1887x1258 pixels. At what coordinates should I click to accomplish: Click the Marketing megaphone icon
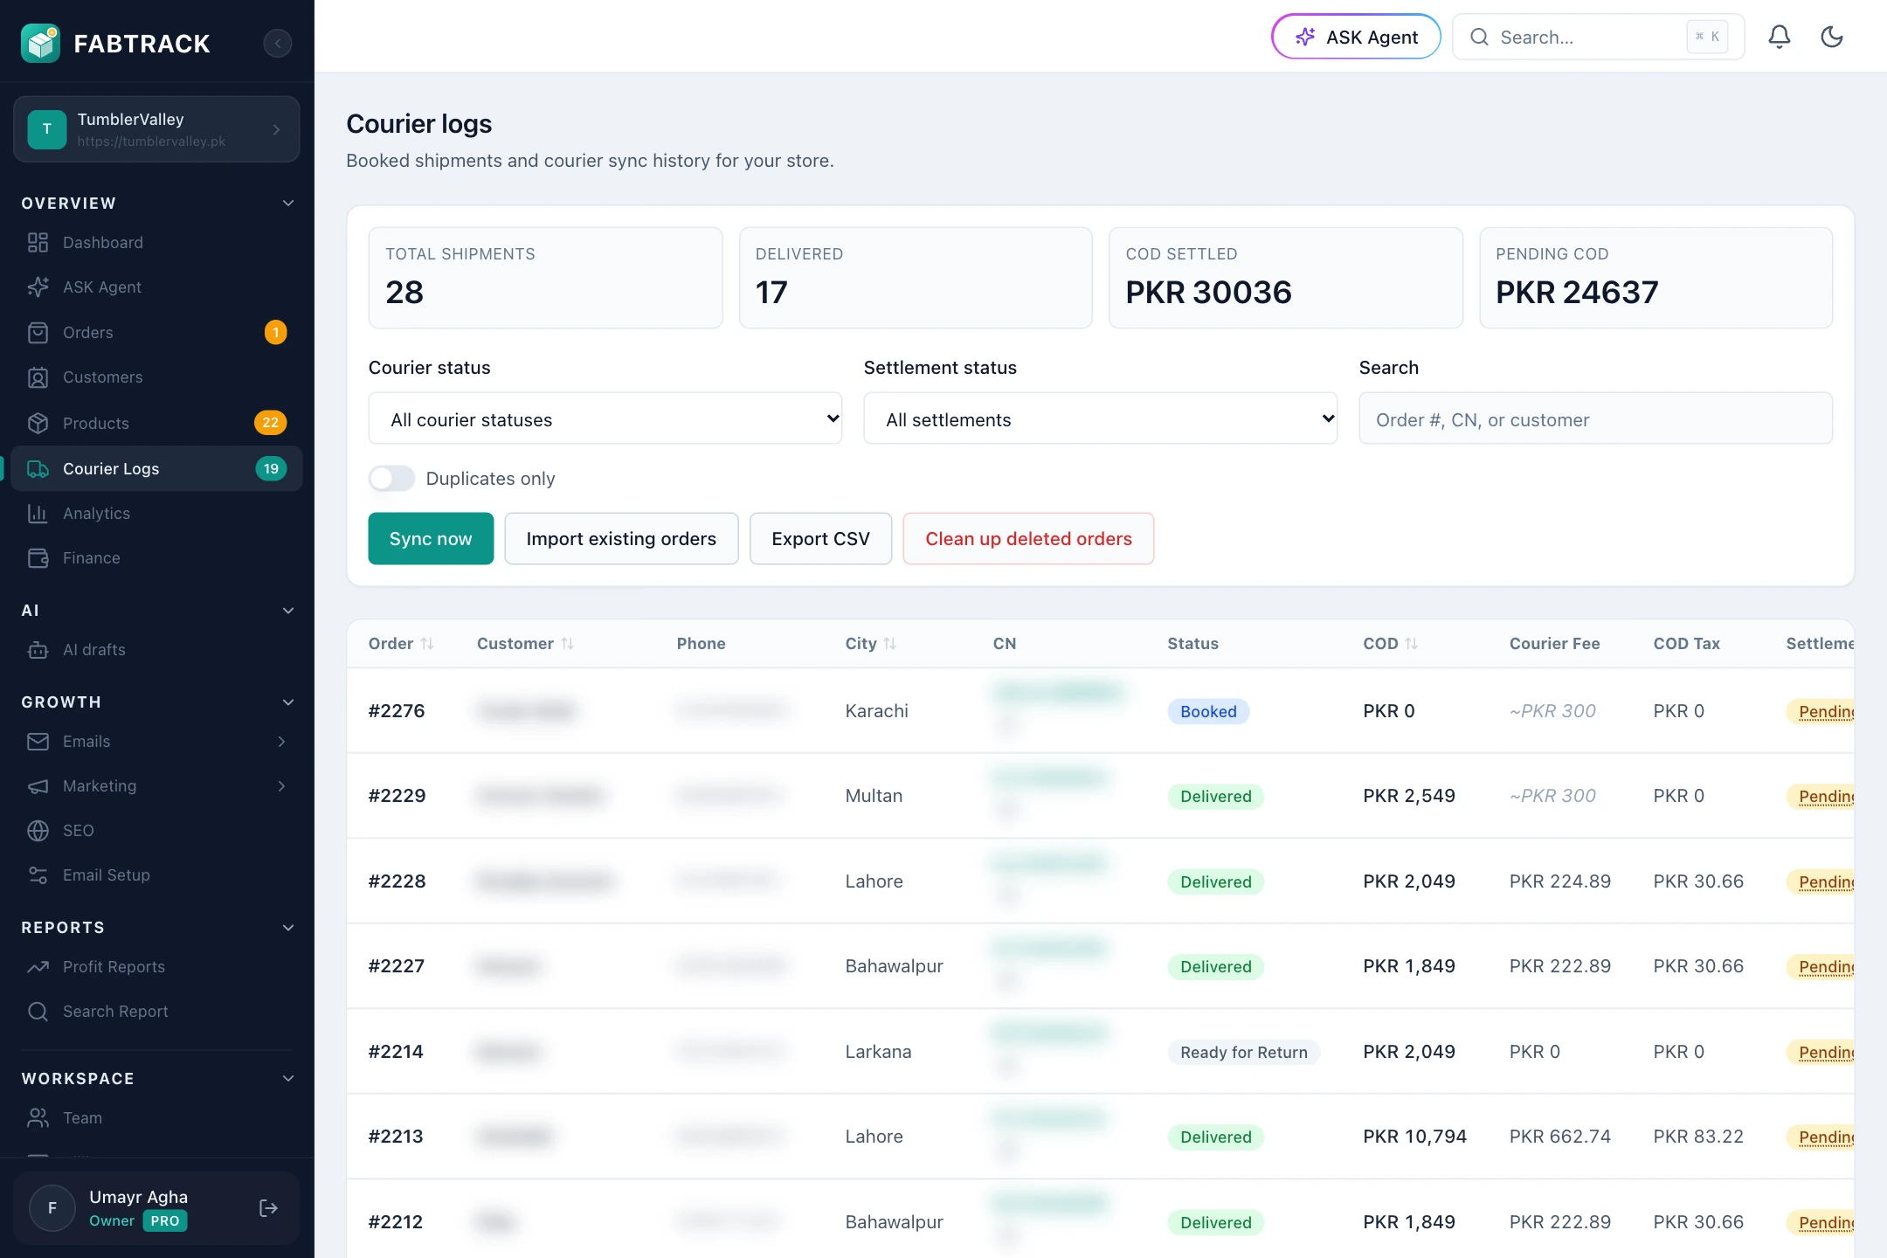click(x=38, y=786)
